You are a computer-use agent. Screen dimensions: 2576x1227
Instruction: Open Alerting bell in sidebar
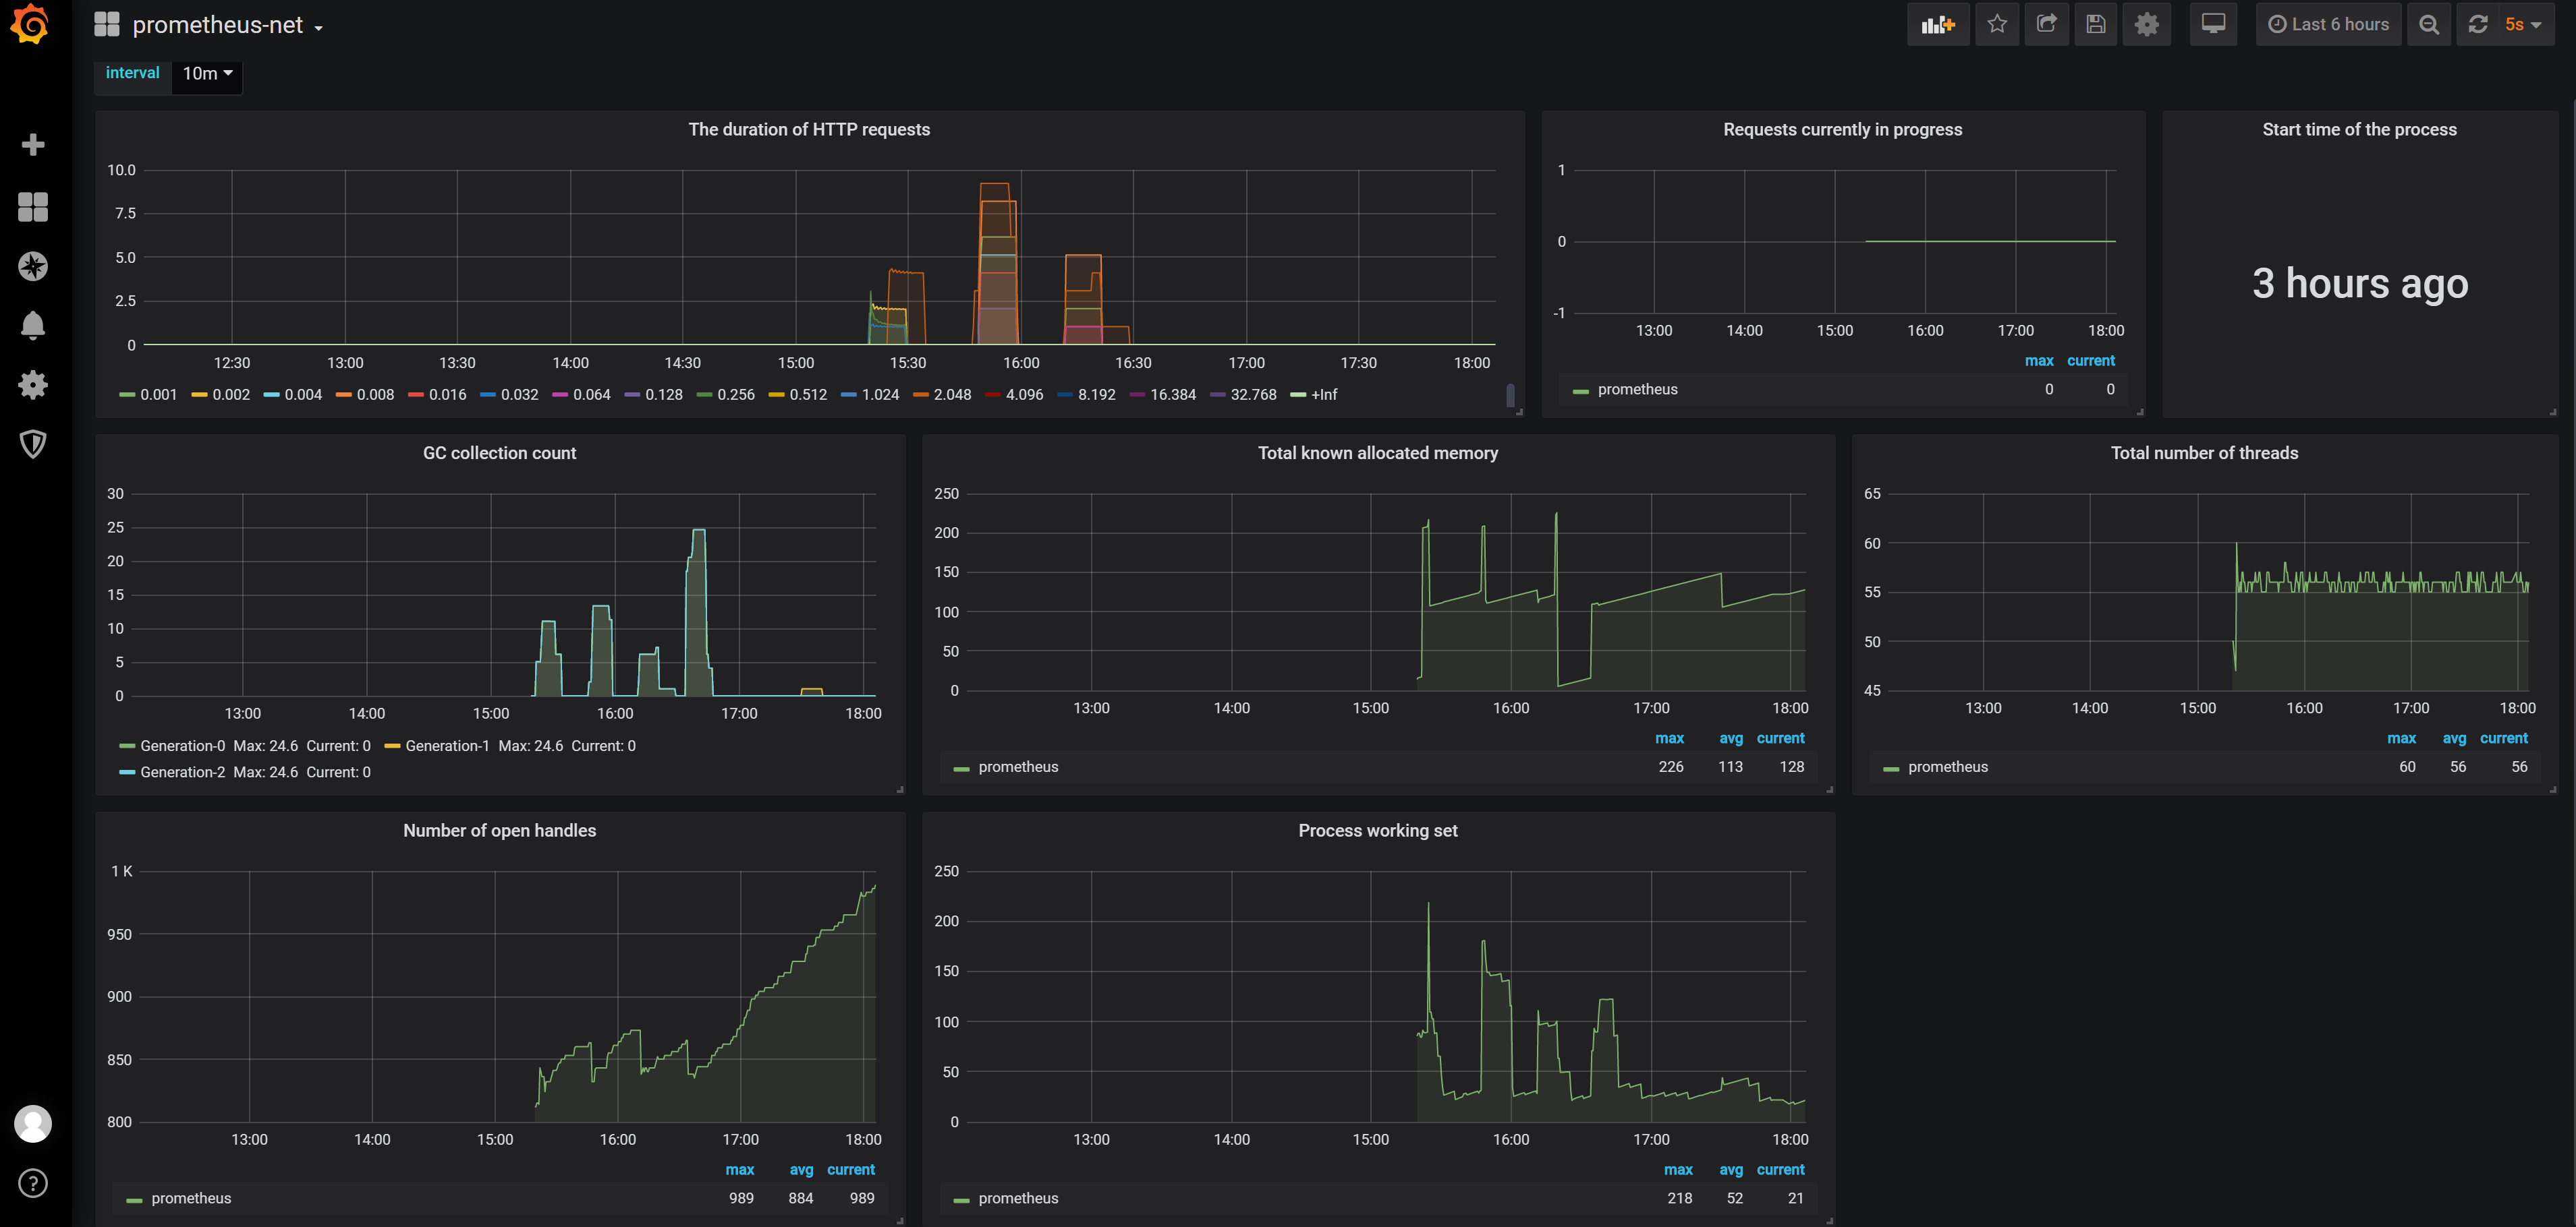pos(33,326)
